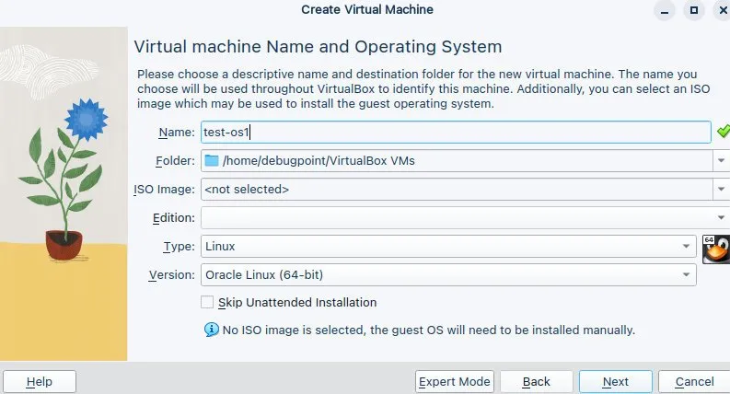Click the info icon beside ISO message
Image resolution: width=730 pixels, height=394 pixels.
pos(212,330)
